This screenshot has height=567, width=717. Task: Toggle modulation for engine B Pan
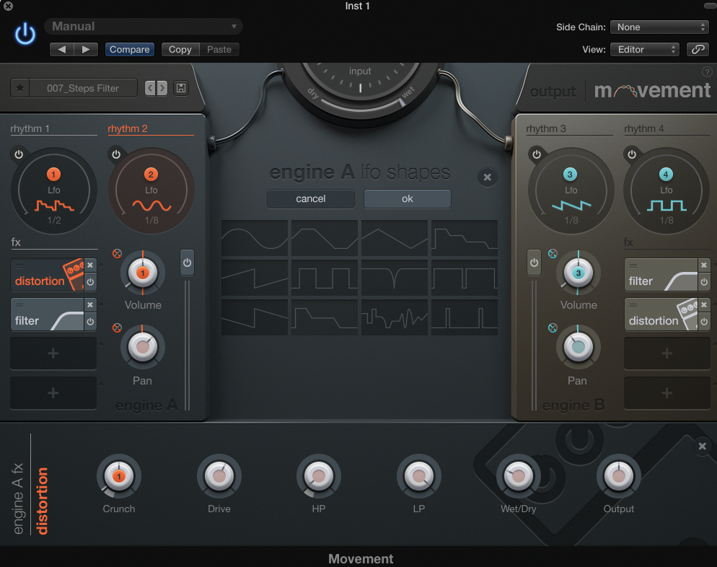pos(553,328)
